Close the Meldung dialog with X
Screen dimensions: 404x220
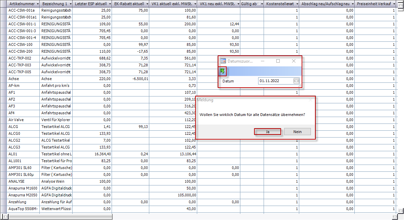point(310,100)
